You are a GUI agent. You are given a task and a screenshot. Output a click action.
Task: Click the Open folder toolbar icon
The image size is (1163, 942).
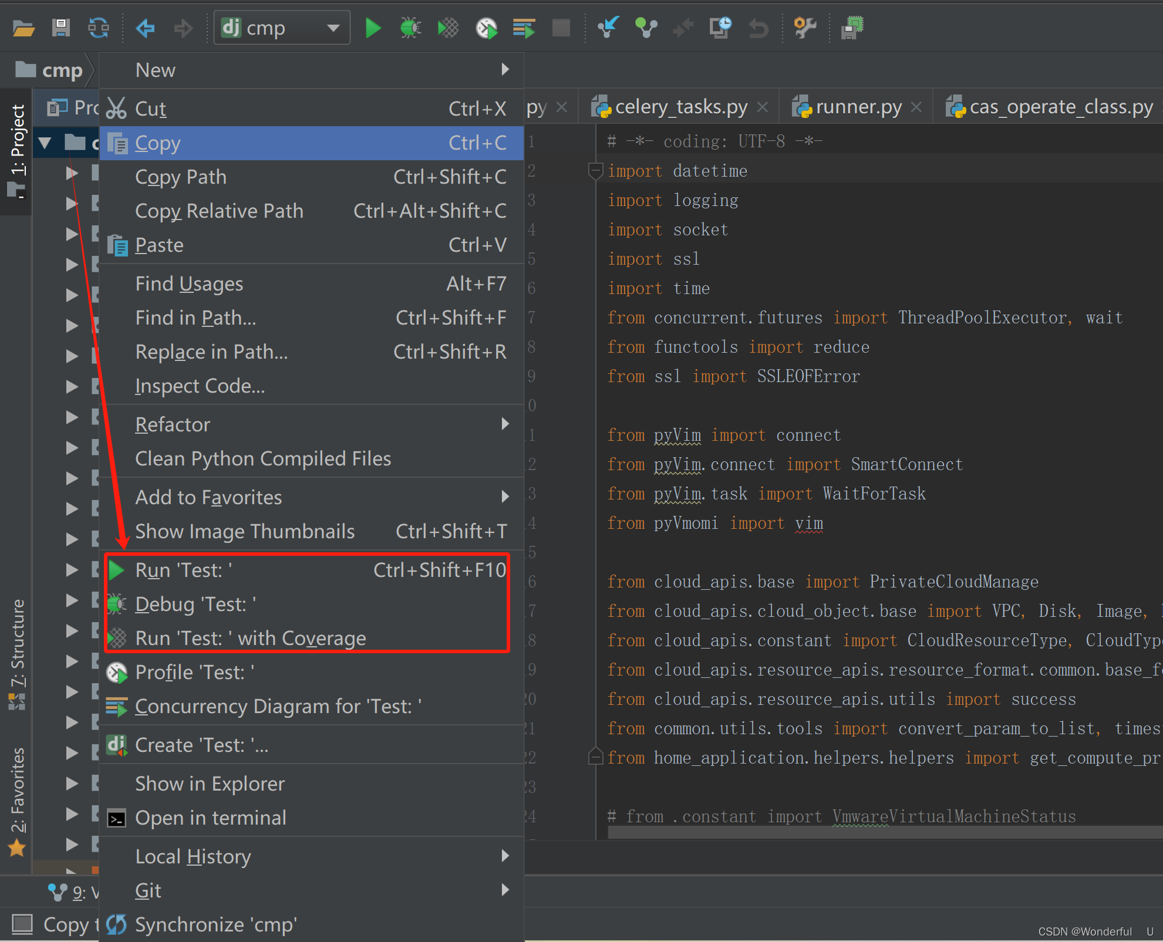click(24, 28)
